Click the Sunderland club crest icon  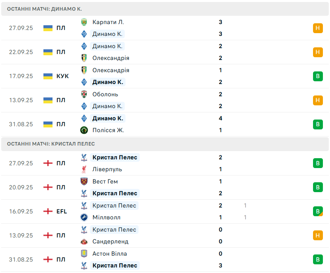(x=84, y=241)
